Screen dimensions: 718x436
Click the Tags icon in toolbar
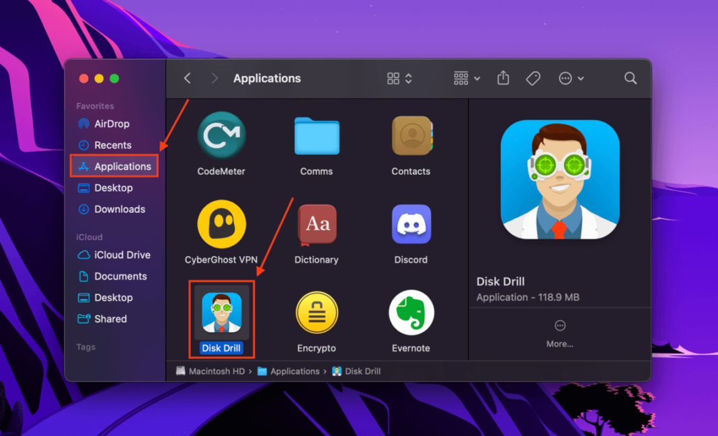coord(533,79)
